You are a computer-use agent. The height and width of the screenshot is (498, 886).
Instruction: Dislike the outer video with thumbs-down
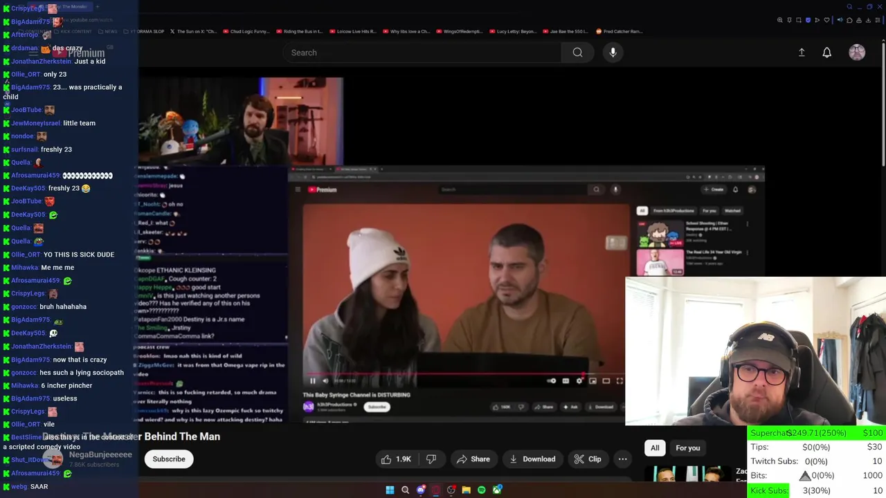click(431, 459)
